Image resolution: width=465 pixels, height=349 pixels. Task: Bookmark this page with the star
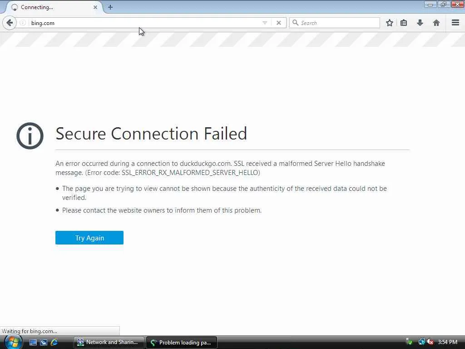(389, 23)
